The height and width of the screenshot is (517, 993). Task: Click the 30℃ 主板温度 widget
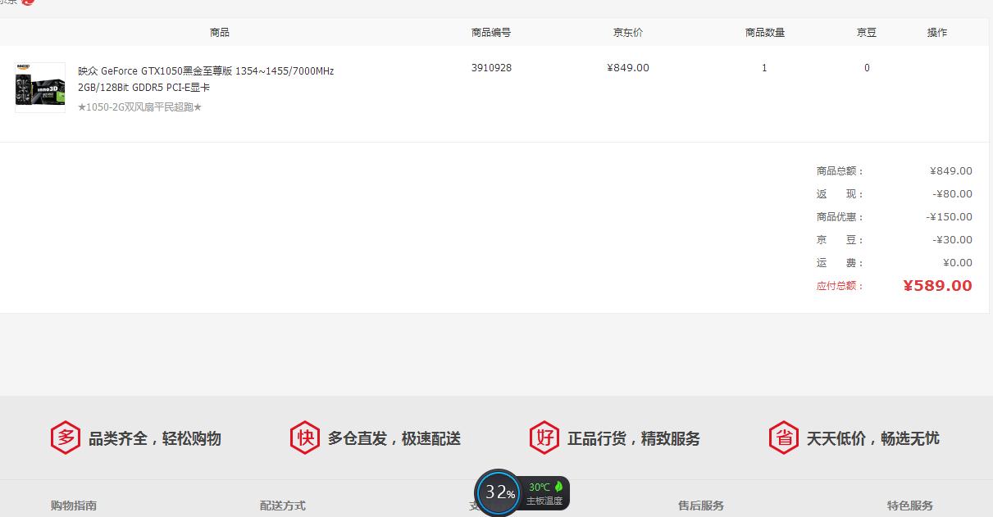click(x=545, y=493)
